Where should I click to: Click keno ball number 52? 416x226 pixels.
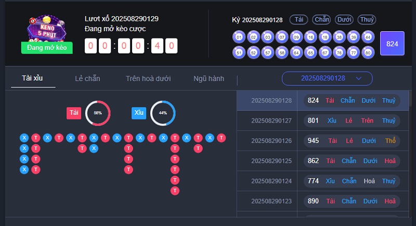point(253,52)
